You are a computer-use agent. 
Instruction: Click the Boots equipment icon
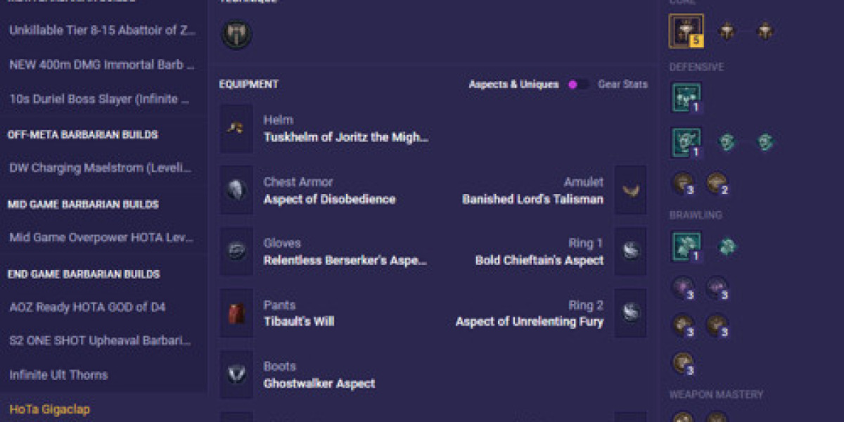click(236, 374)
